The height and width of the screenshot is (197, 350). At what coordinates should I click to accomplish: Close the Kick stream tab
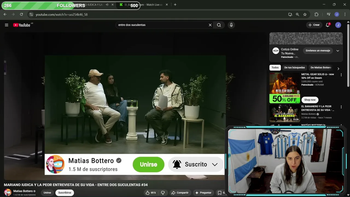[167, 5]
